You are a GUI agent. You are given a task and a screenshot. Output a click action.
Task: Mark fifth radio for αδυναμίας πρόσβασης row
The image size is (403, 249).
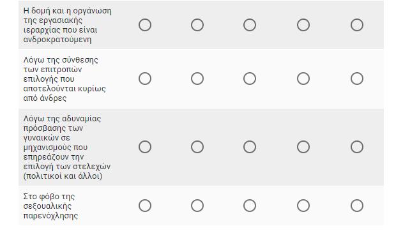point(357,147)
